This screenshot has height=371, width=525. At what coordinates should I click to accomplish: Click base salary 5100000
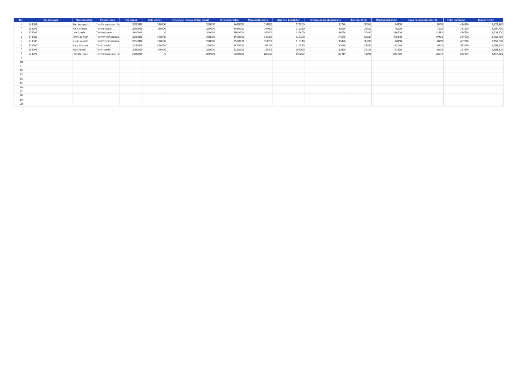tap(131, 54)
